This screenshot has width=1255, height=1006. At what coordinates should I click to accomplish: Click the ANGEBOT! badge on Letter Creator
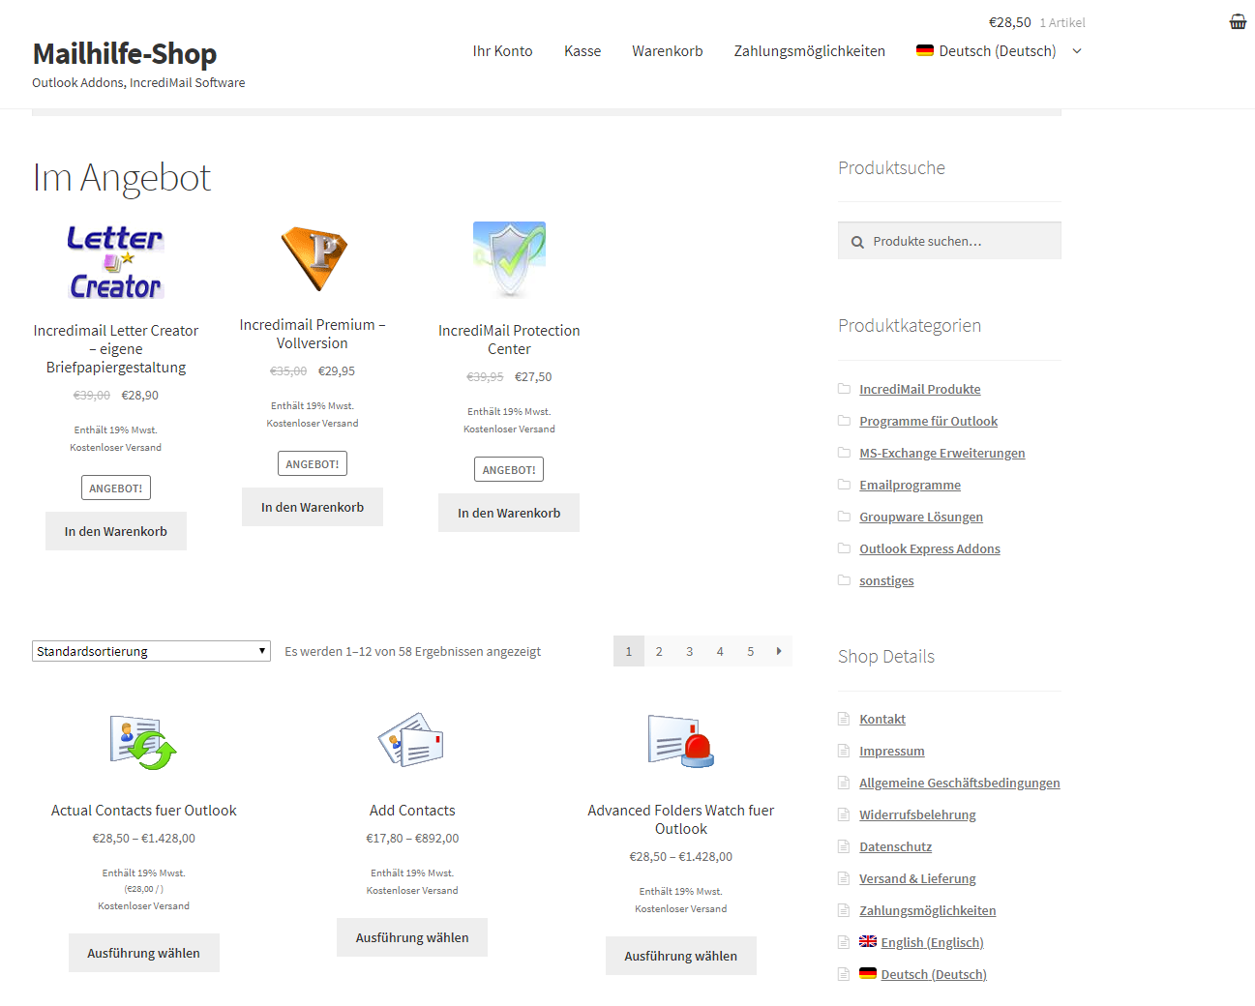tap(116, 488)
